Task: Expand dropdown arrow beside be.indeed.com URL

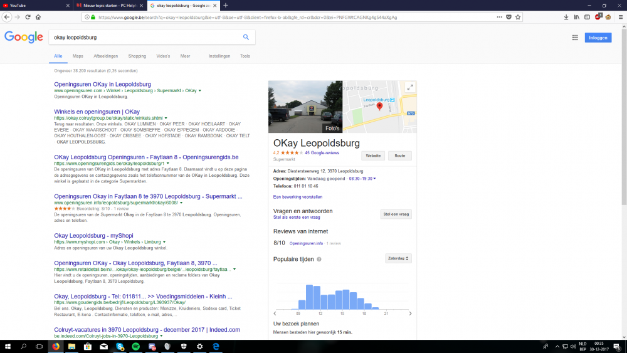Action: click(162, 336)
